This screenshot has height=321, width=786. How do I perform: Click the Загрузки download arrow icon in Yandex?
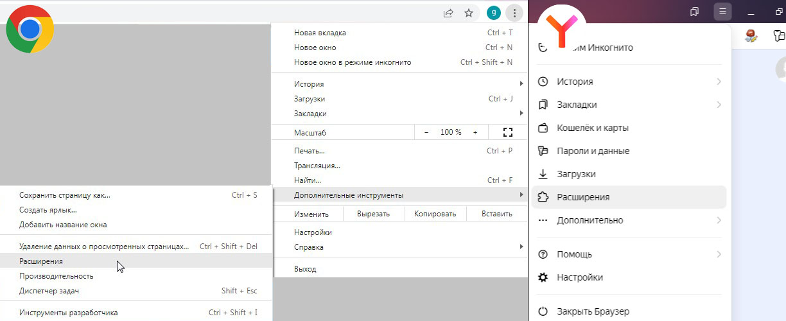click(543, 174)
